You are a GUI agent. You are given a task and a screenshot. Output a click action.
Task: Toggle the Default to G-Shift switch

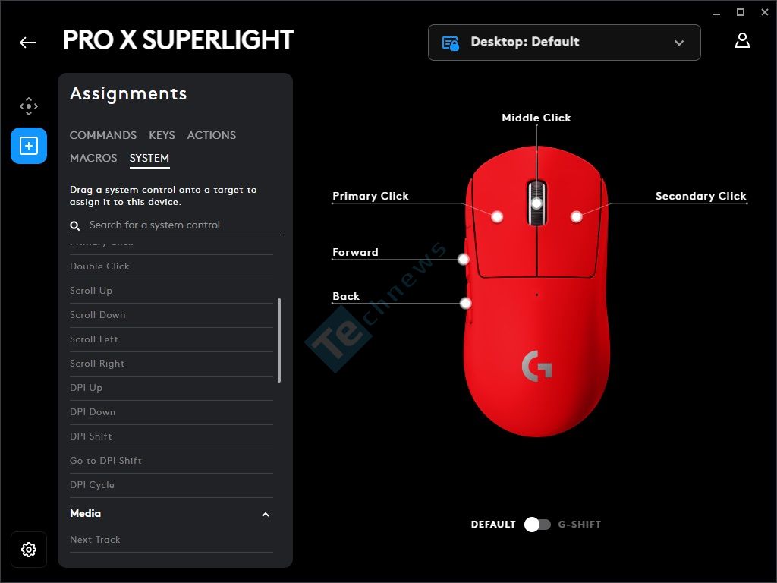[x=537, y=525]
